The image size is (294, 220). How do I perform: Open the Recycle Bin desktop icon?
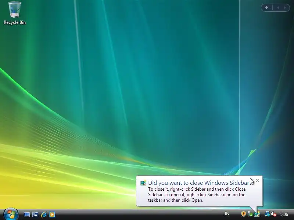[15, 13]
